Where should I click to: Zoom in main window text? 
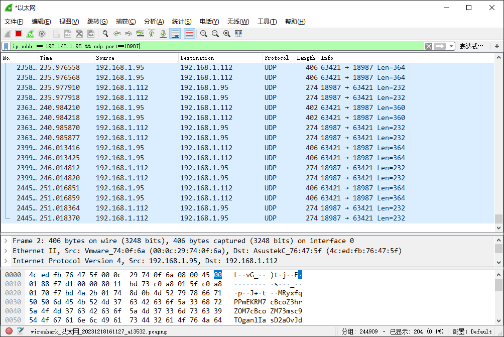pos(204,34)
